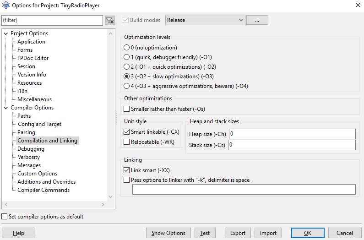
Task: Enable Smaller rather than faster (-Os)
Action: (126, 109)
